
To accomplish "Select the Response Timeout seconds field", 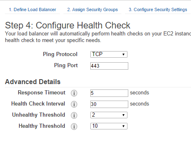I will (109, 93).
